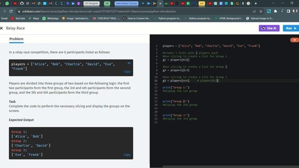Click the sololearn.com address bar URL
The width and height of the screenshot is (299, 168).
click(99, 11)
